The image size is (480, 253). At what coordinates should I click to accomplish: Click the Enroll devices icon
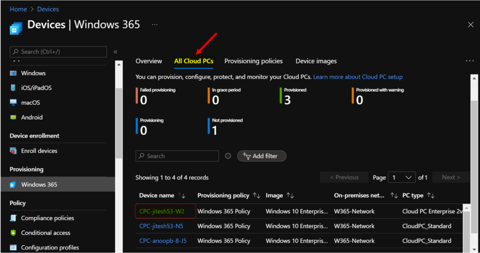(x=13, y=151)
